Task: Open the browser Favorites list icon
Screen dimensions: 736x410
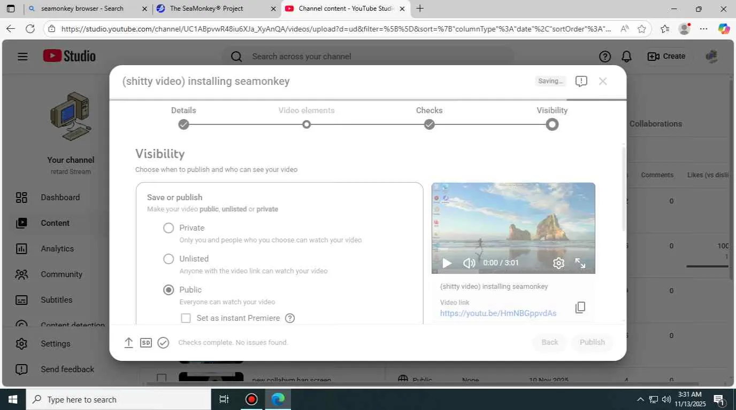Action: tap(665, 29)
